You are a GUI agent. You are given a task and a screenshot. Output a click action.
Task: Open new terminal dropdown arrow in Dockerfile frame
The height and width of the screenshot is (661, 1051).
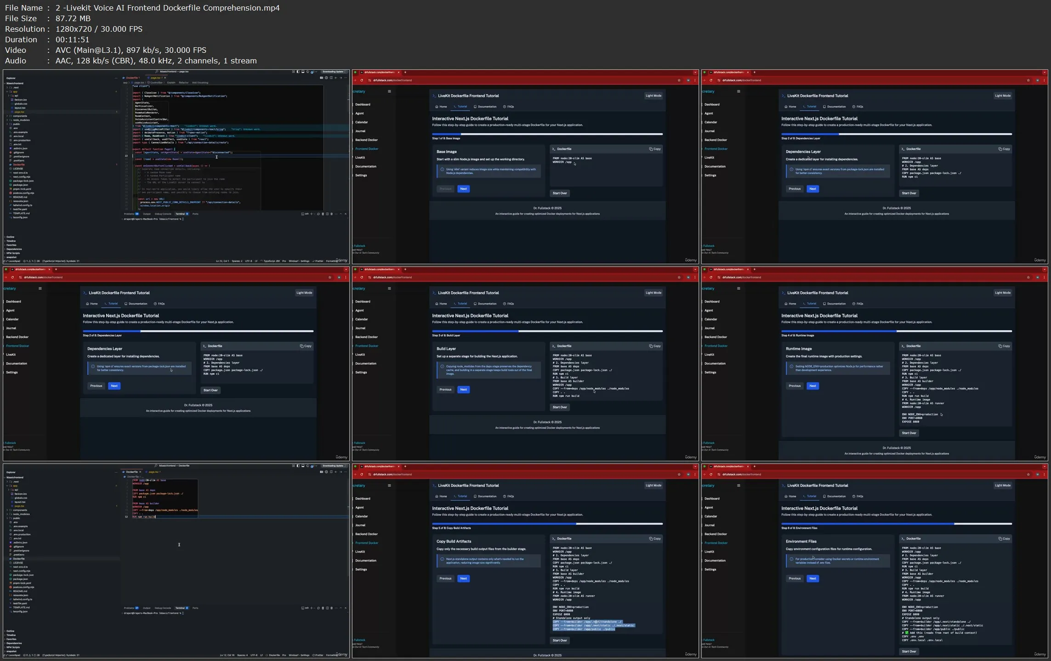point(315,608)
